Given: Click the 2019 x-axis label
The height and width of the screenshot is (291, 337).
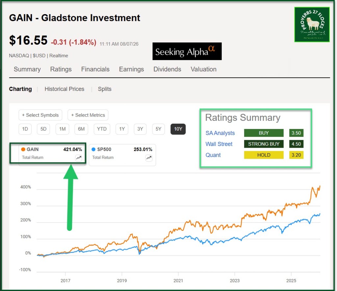Looking at the screenshot, I should (122, 281).
